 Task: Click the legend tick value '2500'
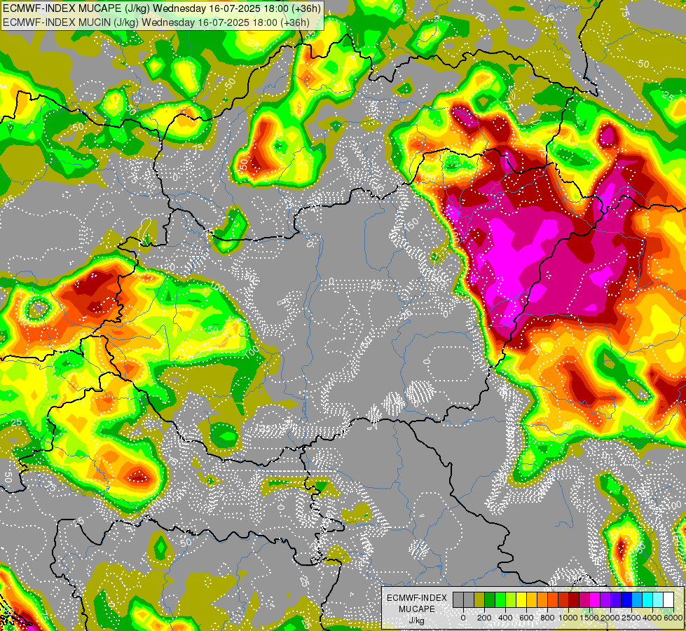(x=632, y=618)
